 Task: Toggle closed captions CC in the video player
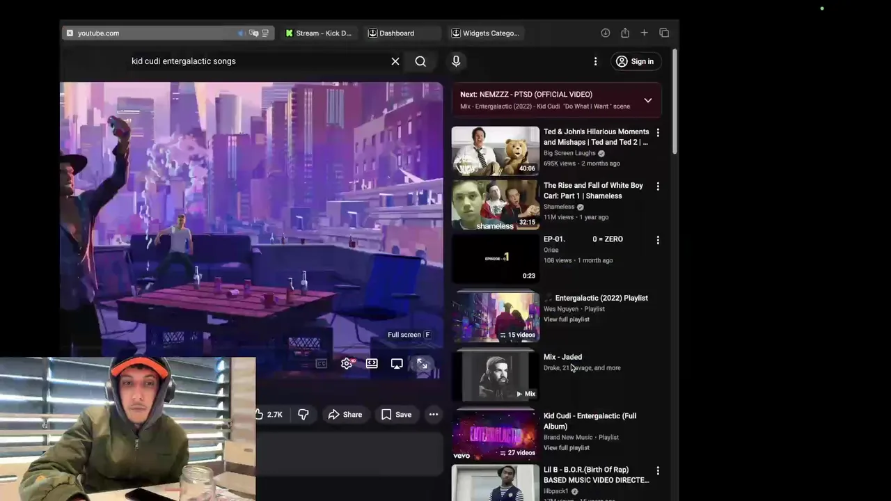click(321, 363)
